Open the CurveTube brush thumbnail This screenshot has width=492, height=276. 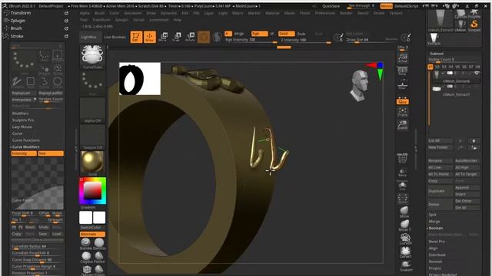pyautogui.click(x=92, y=57)
